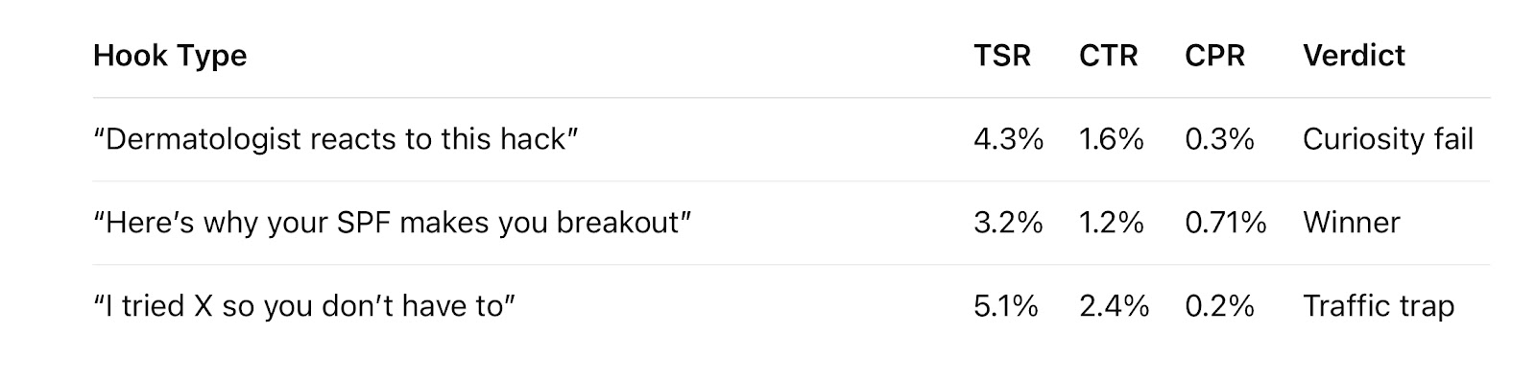Screen dimensions: 1536x382
Task: Click the 1.6% CTR value
Action: click(1112, 140)
